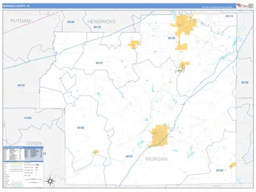Select ZIP code label 46158

[x=171, y=38]
